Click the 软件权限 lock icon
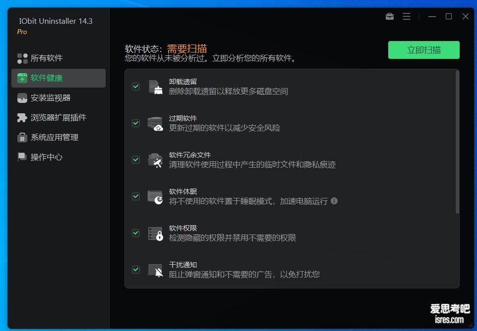Image resolution: width=477 pixels, height=331 pixels. click(x=156, y=234)
